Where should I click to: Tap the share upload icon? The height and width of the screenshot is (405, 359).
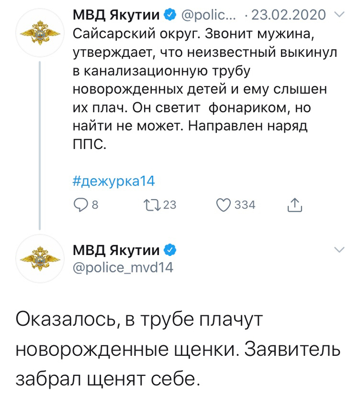(294, 205)
